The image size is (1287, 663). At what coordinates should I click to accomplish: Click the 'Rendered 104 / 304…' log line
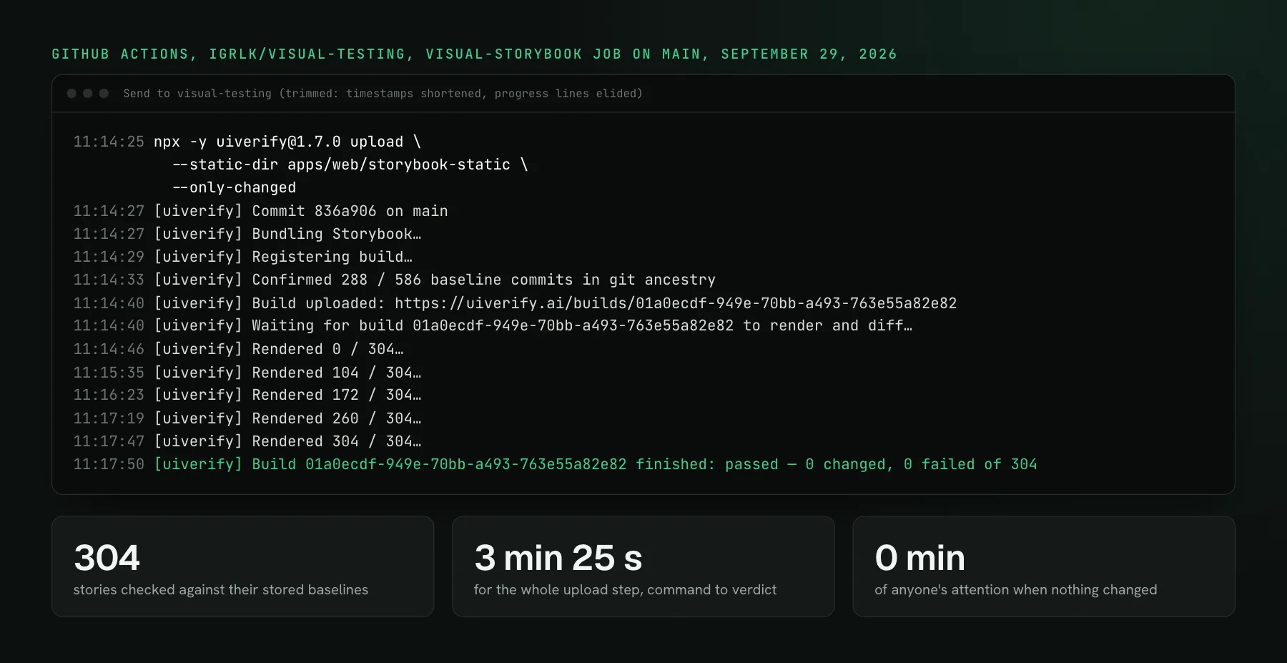(x=287, y=373)
